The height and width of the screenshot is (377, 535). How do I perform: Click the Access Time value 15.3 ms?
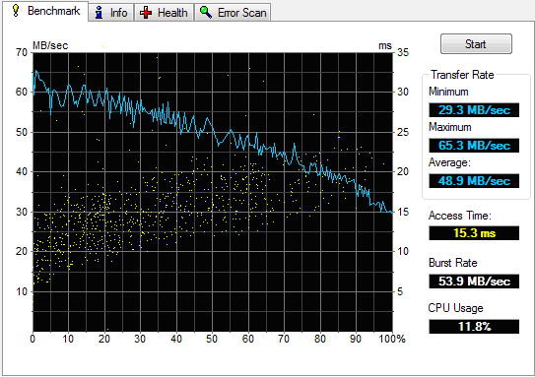point(474,233)
